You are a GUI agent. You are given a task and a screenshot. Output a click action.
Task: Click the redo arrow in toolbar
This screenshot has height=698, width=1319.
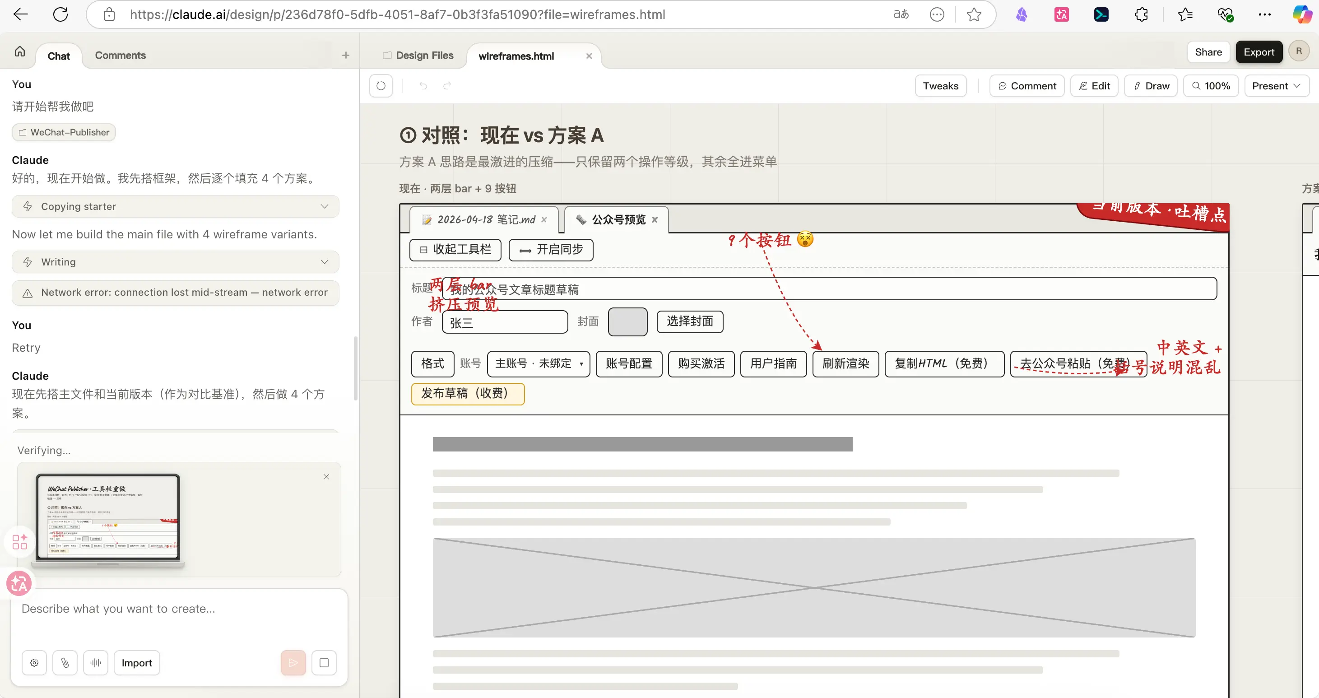[447, 85]
